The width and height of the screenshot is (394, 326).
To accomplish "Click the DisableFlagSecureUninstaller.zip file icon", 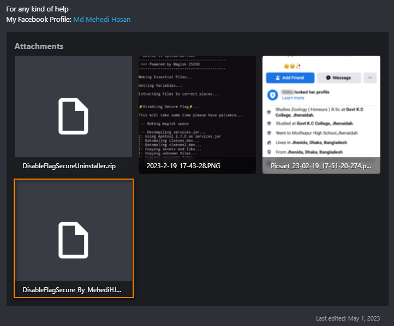I will click(x=73, y=116).
